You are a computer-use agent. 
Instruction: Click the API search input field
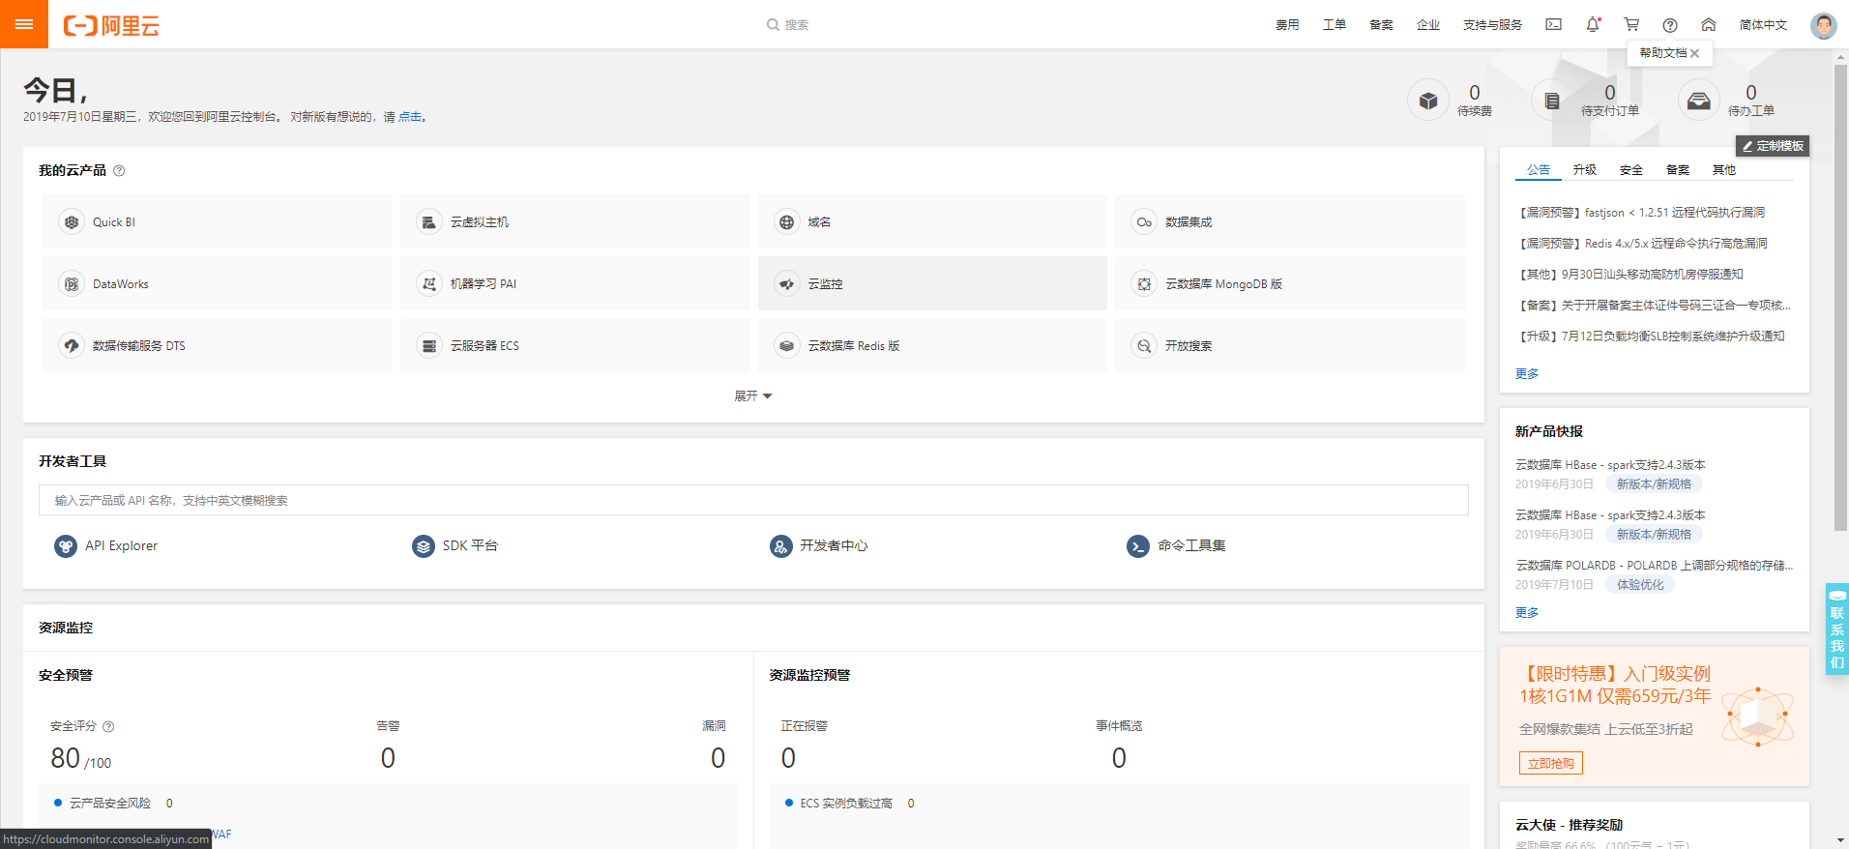pyautogui.click(x=752, y=500)
